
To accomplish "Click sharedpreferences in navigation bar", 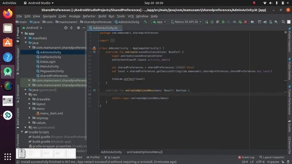I will pyautogui.click(x=96, y=22).
